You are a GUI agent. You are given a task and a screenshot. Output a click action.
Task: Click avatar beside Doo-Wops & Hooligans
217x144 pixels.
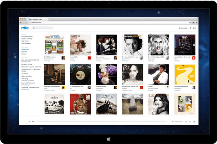coord(194,87)
